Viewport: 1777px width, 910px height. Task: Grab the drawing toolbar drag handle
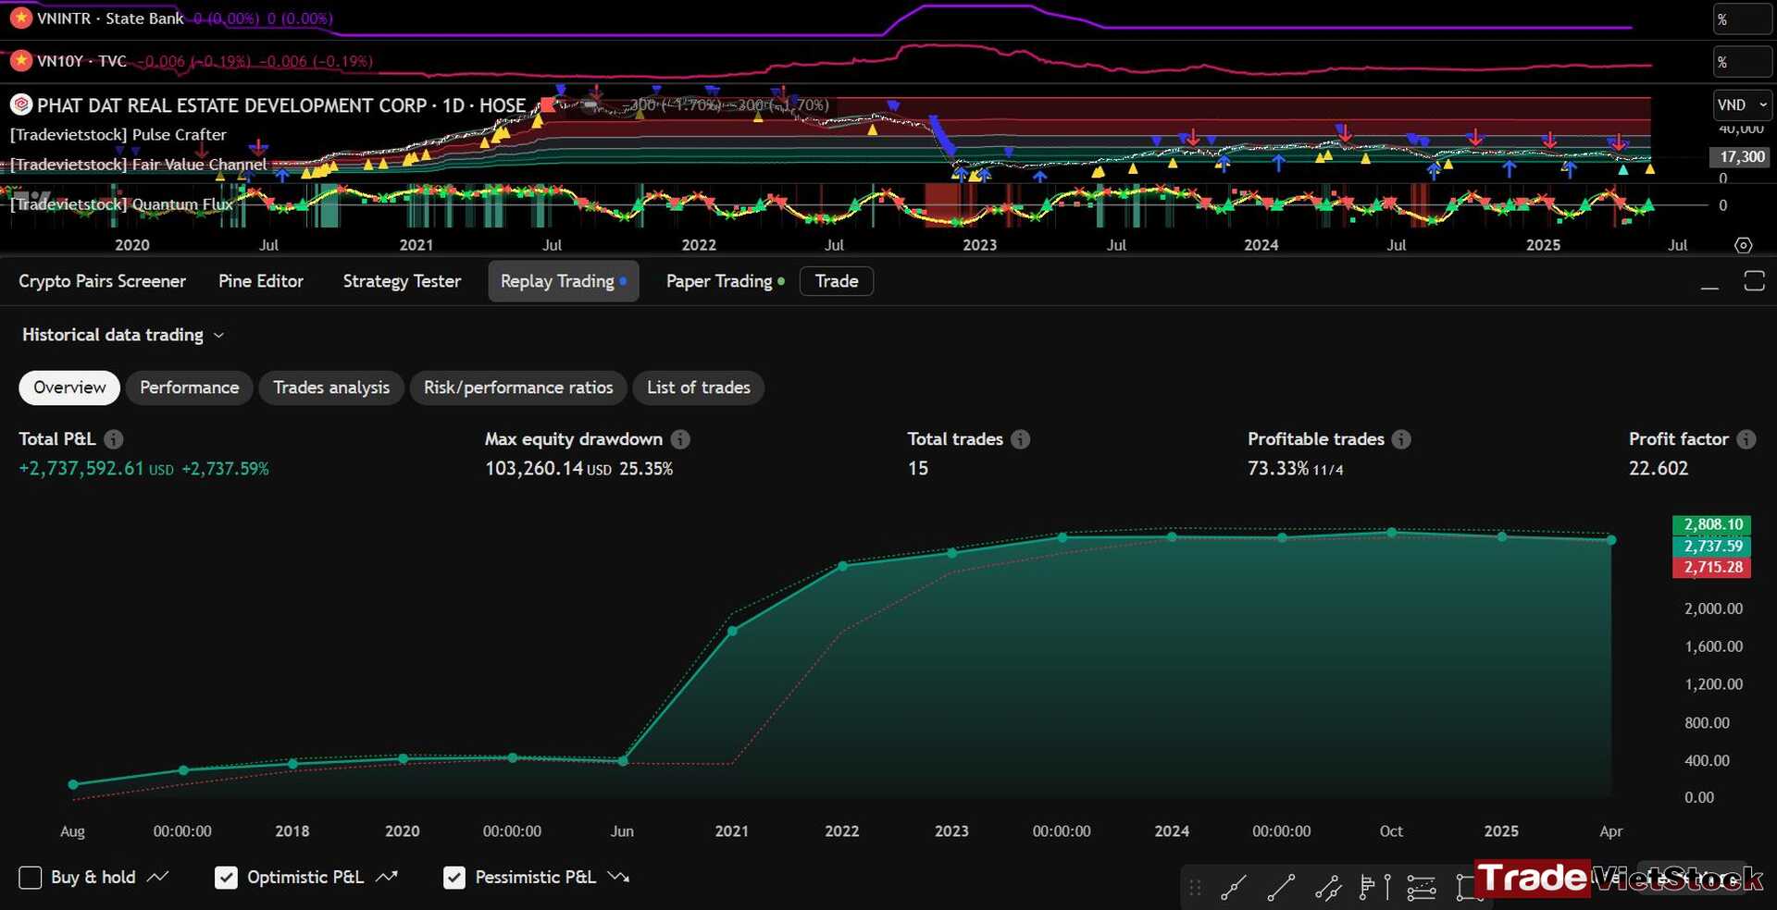coord(1195,888)
